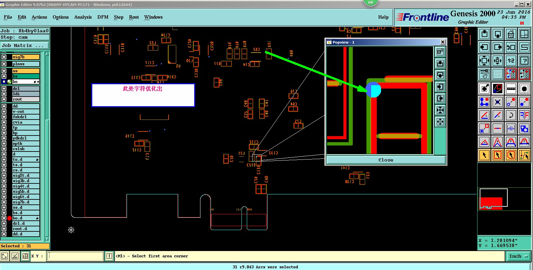Open the DFM menu

pos(103,17)
